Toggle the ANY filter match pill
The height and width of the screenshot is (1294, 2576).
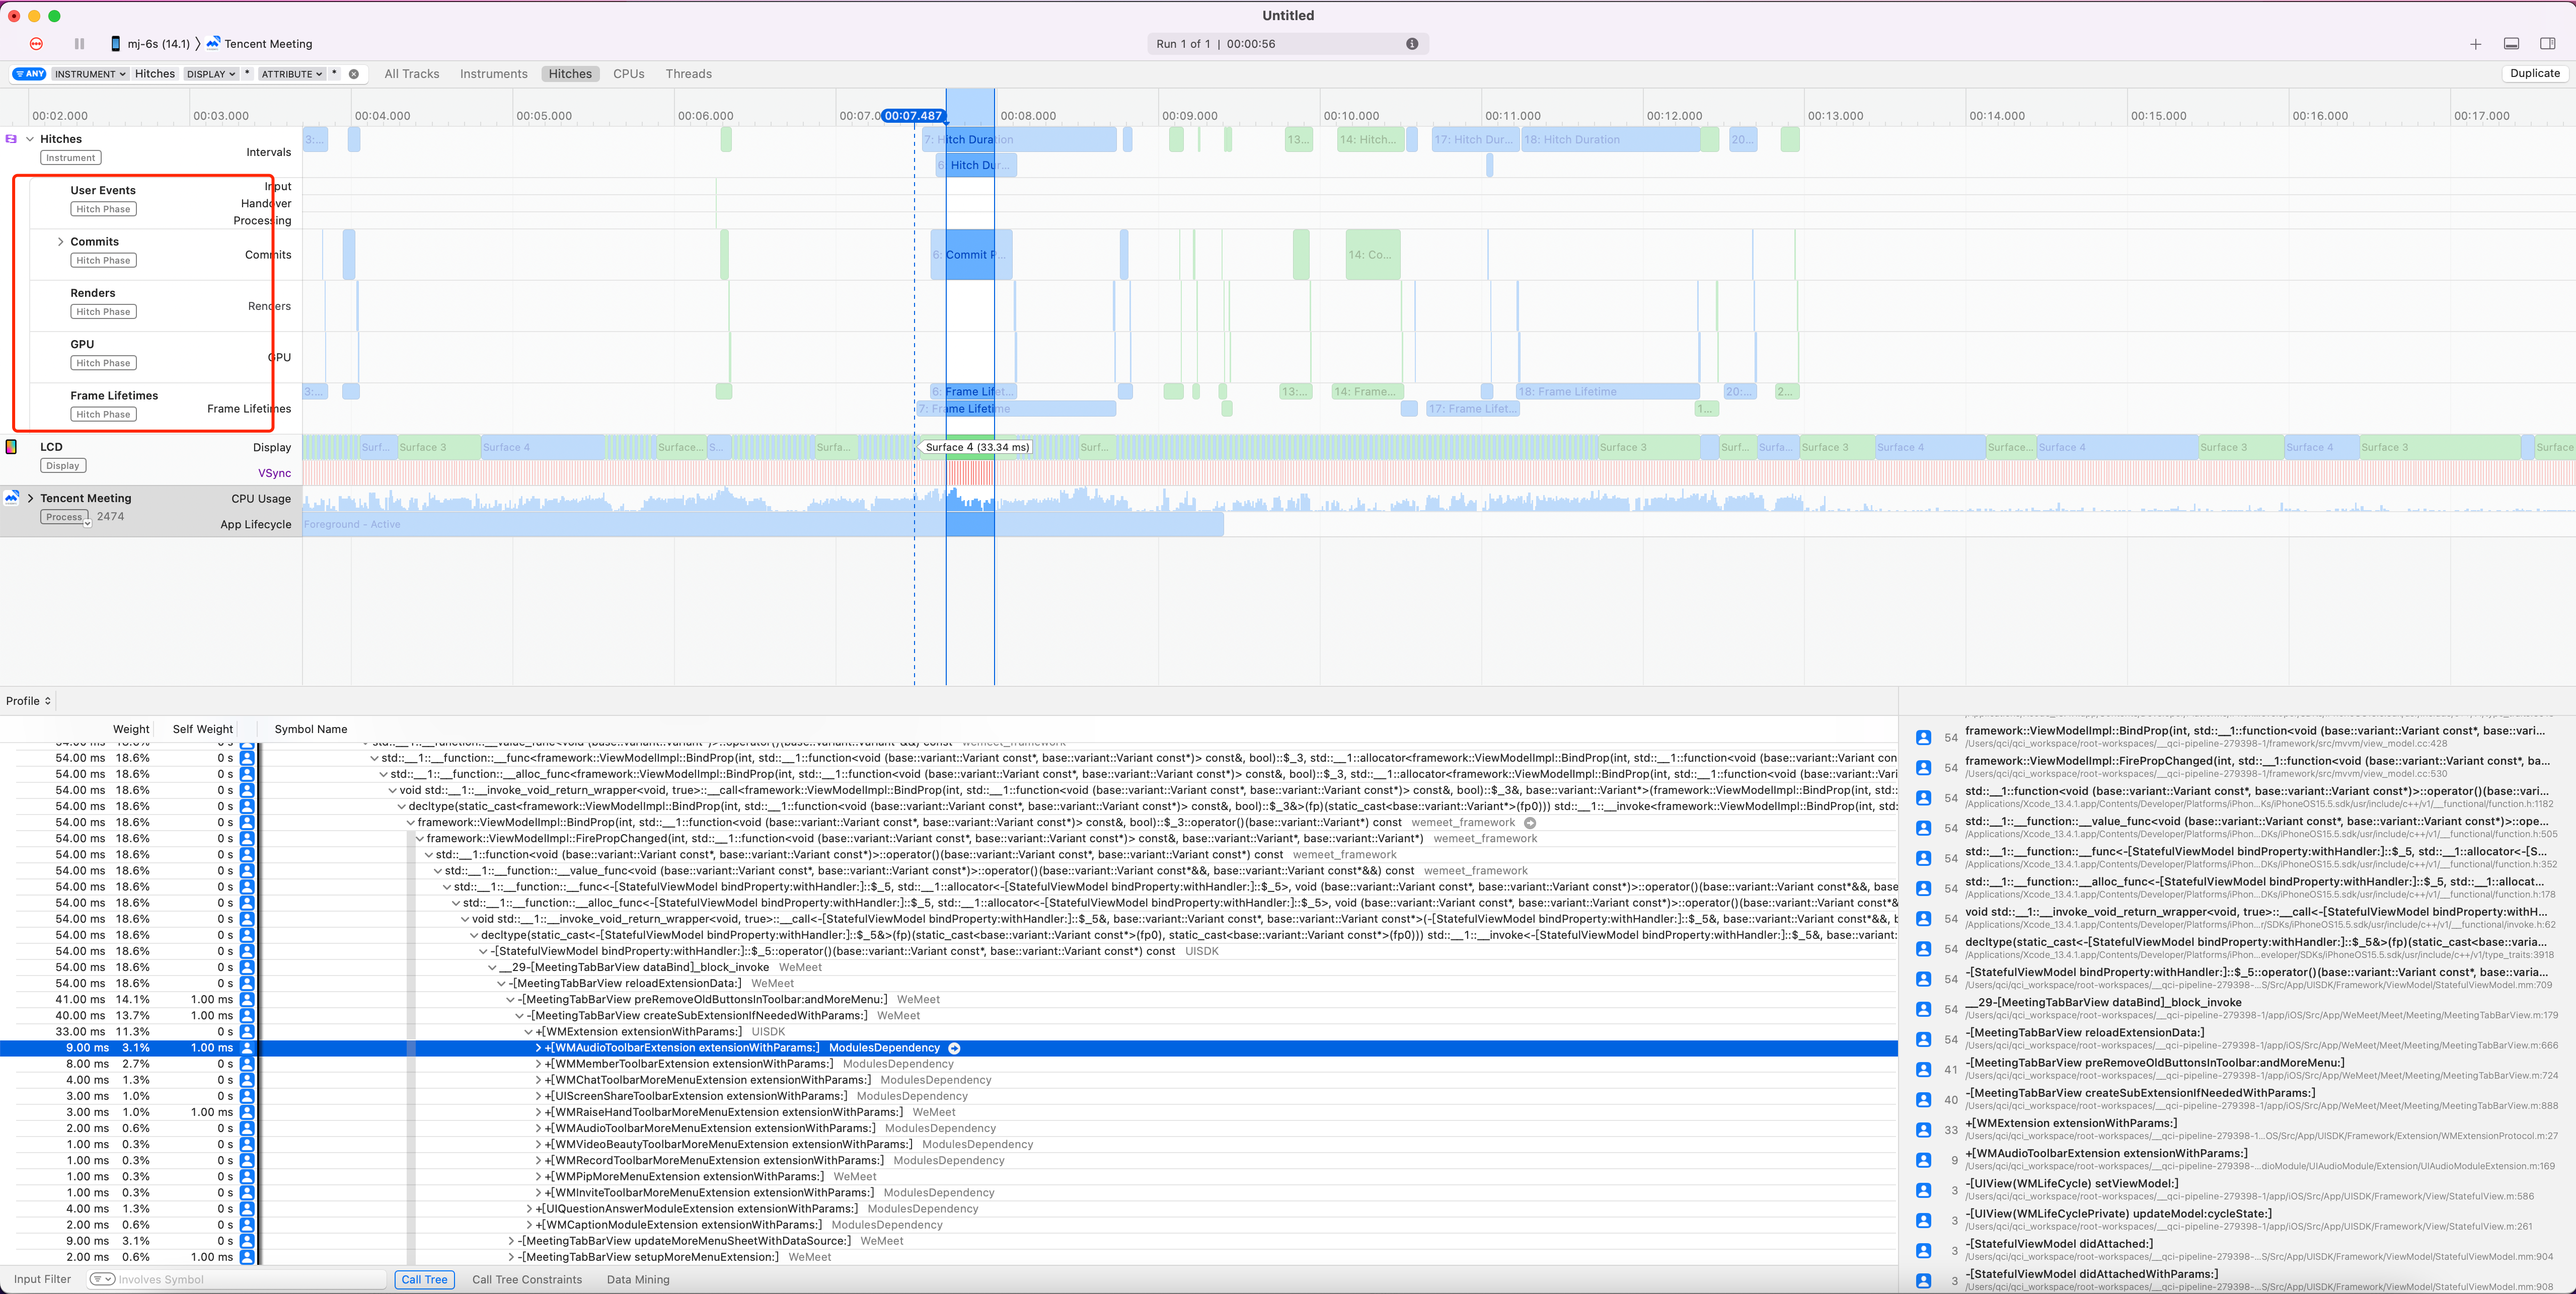click(x=29, y=74)
